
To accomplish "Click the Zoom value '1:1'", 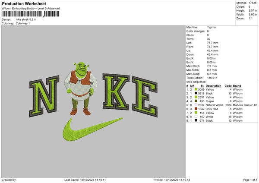I will (250, 18).
